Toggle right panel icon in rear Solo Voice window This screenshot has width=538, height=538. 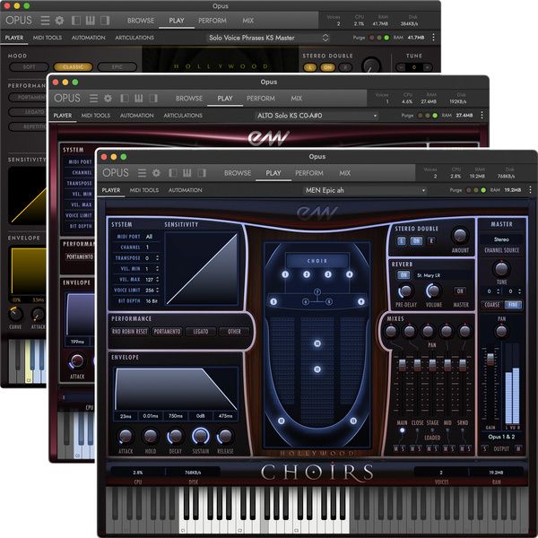tap(105, 21)
